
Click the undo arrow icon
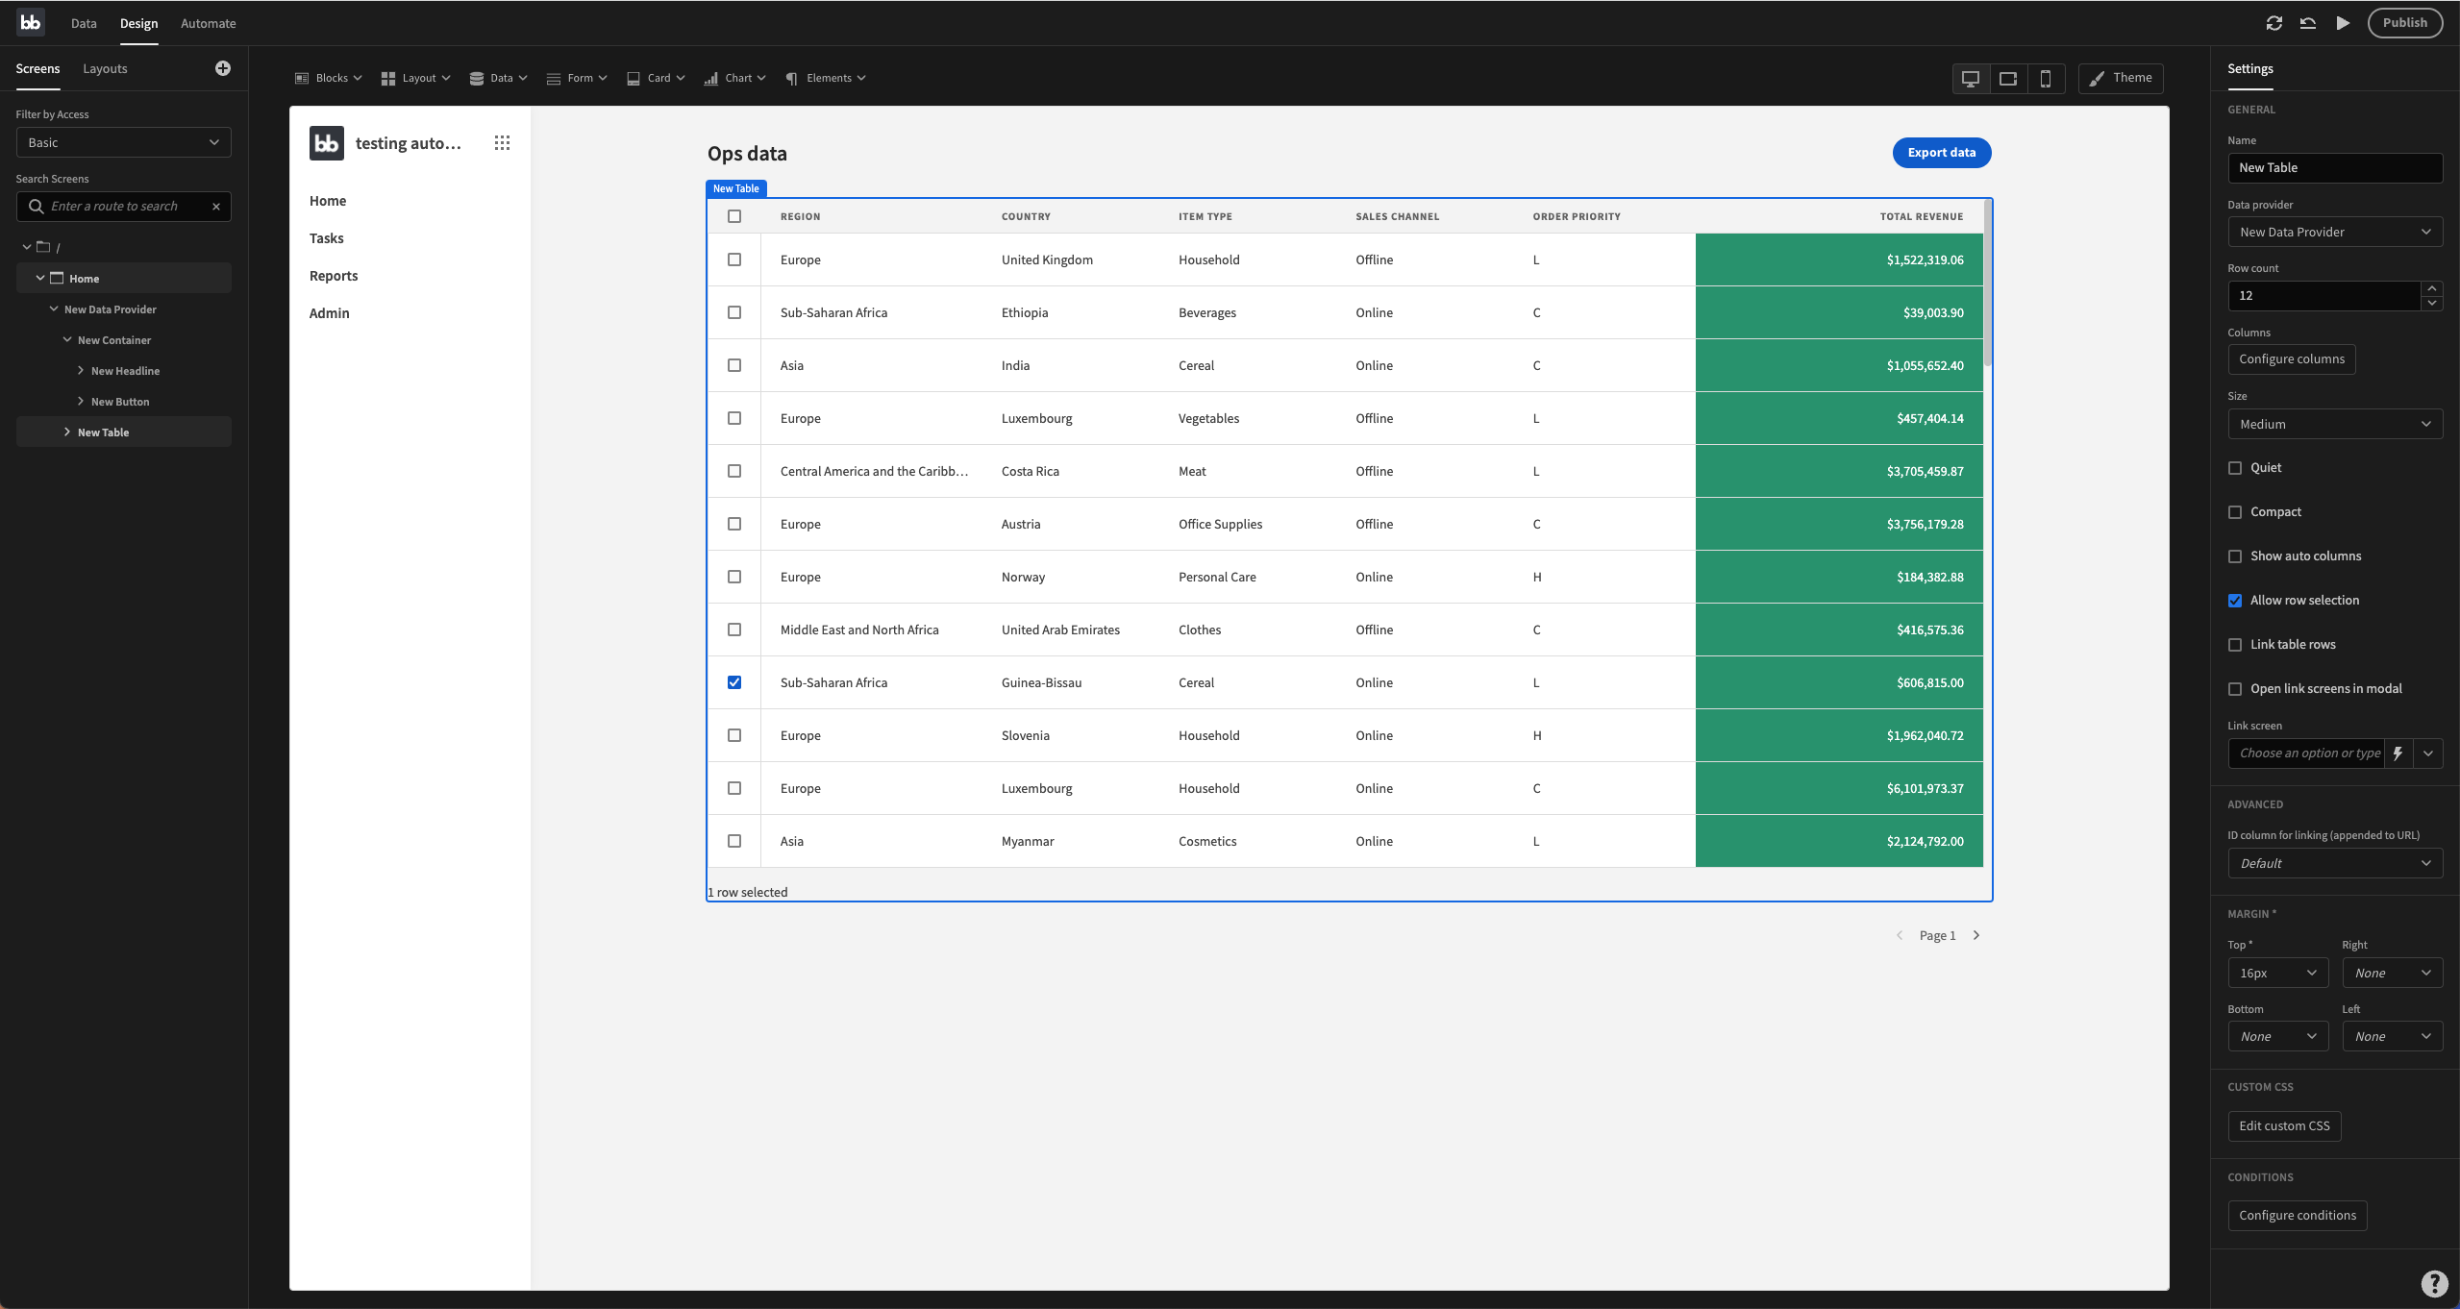[x=2307, y=23]
